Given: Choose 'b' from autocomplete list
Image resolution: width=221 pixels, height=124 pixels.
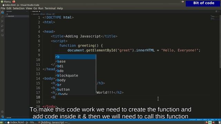Looking at the screenshot, I should 76,56.
